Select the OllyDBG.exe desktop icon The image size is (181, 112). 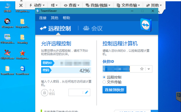(7, 54)
